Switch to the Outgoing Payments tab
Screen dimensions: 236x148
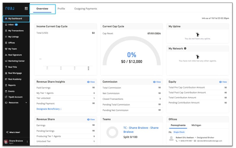click(86, 9)
